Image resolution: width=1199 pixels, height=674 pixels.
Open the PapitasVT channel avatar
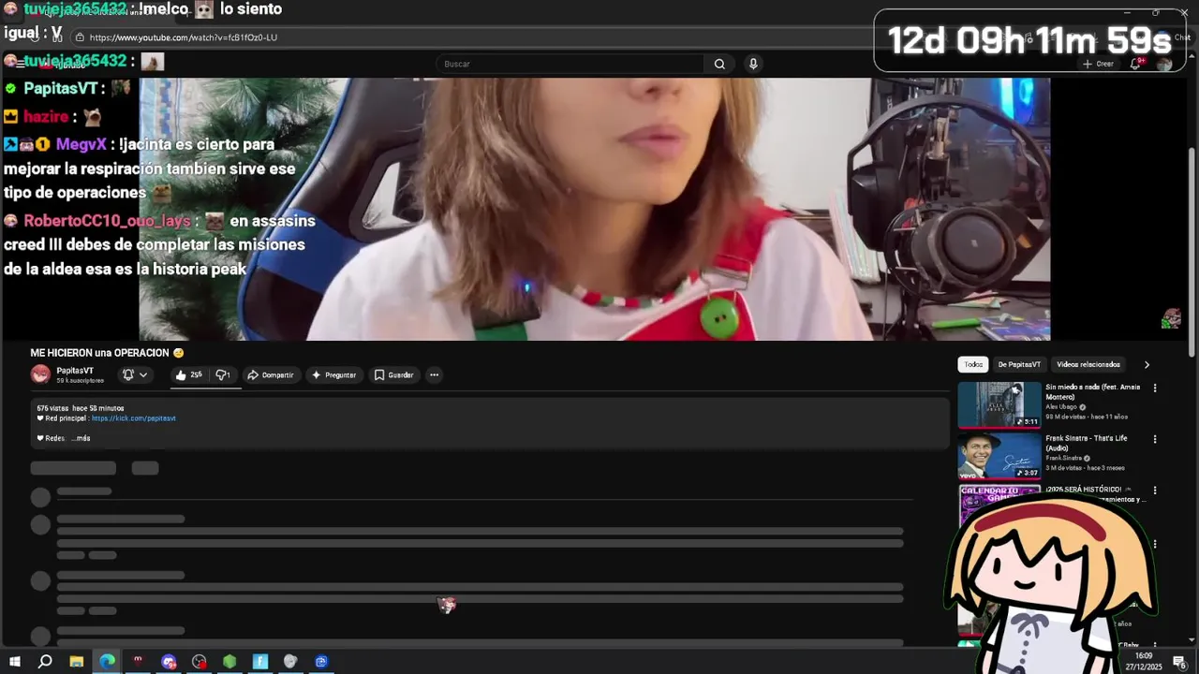point(40,374)
